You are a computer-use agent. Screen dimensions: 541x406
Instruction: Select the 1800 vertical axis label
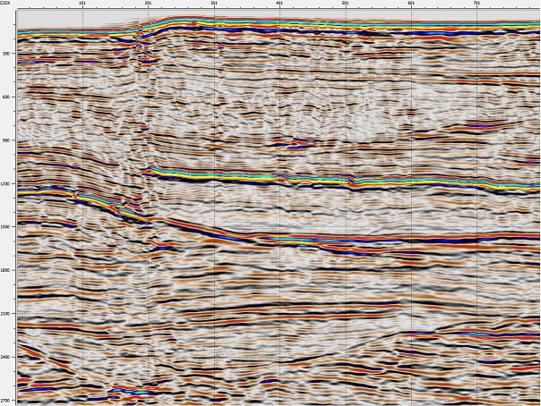point(6,271)
